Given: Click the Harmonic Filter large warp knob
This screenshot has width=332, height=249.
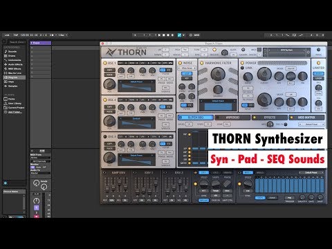Looking at the screenshot, I should coord(218,74).
